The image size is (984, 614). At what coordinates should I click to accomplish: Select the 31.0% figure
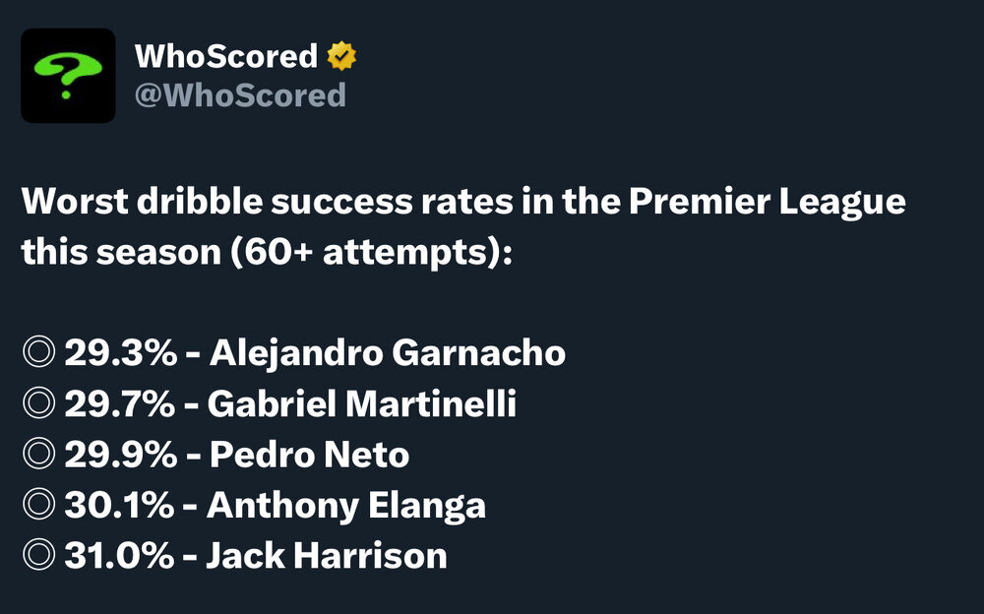[x=119, y=556]
